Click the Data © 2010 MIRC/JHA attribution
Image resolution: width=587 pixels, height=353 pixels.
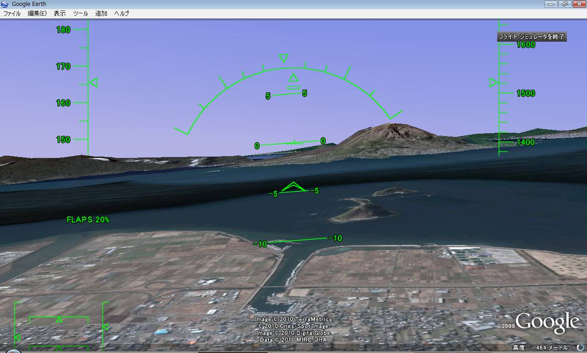[x=293, y=340]
